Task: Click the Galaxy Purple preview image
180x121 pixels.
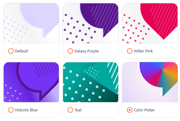Action: click(x=91, y=23)
